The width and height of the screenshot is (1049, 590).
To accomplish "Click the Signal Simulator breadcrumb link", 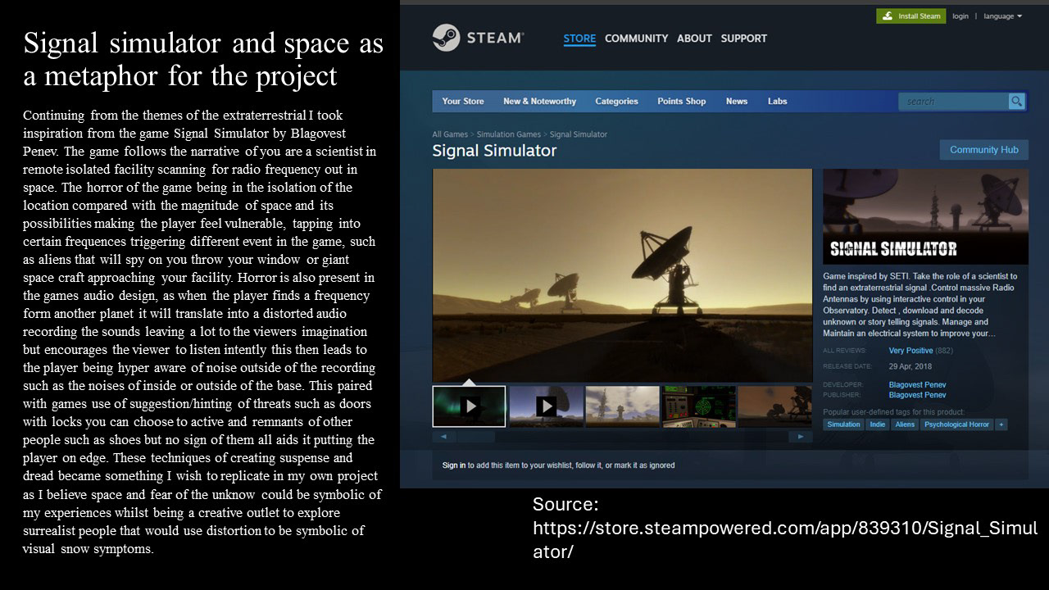I will coord(579,134).
